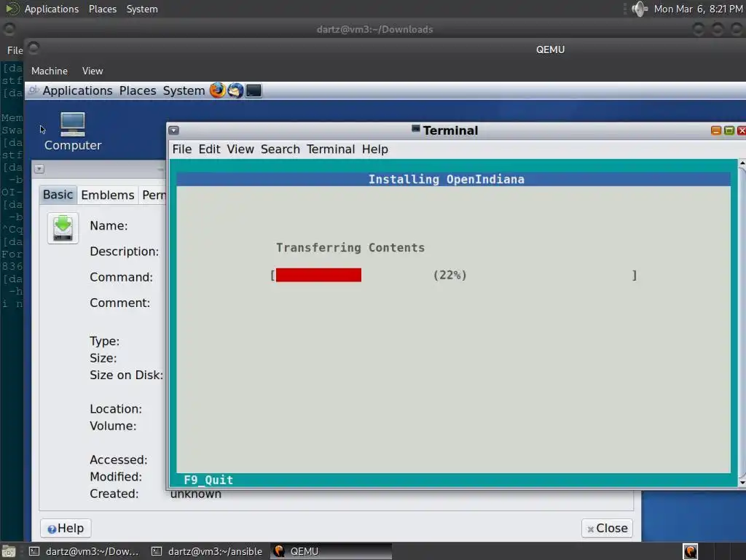Open Terminal View menu
This screenshot has width=746, height=560.
[x=240, y=149]
